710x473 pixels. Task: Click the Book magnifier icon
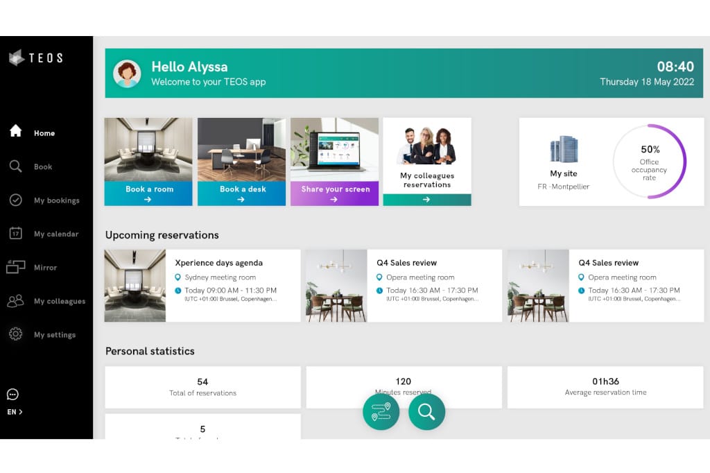15,166
